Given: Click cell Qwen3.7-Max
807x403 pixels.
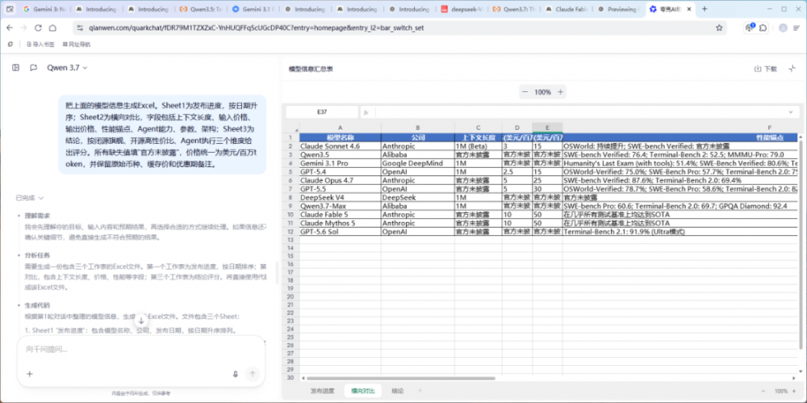Looking at the screenshot, I should (341, 206).
